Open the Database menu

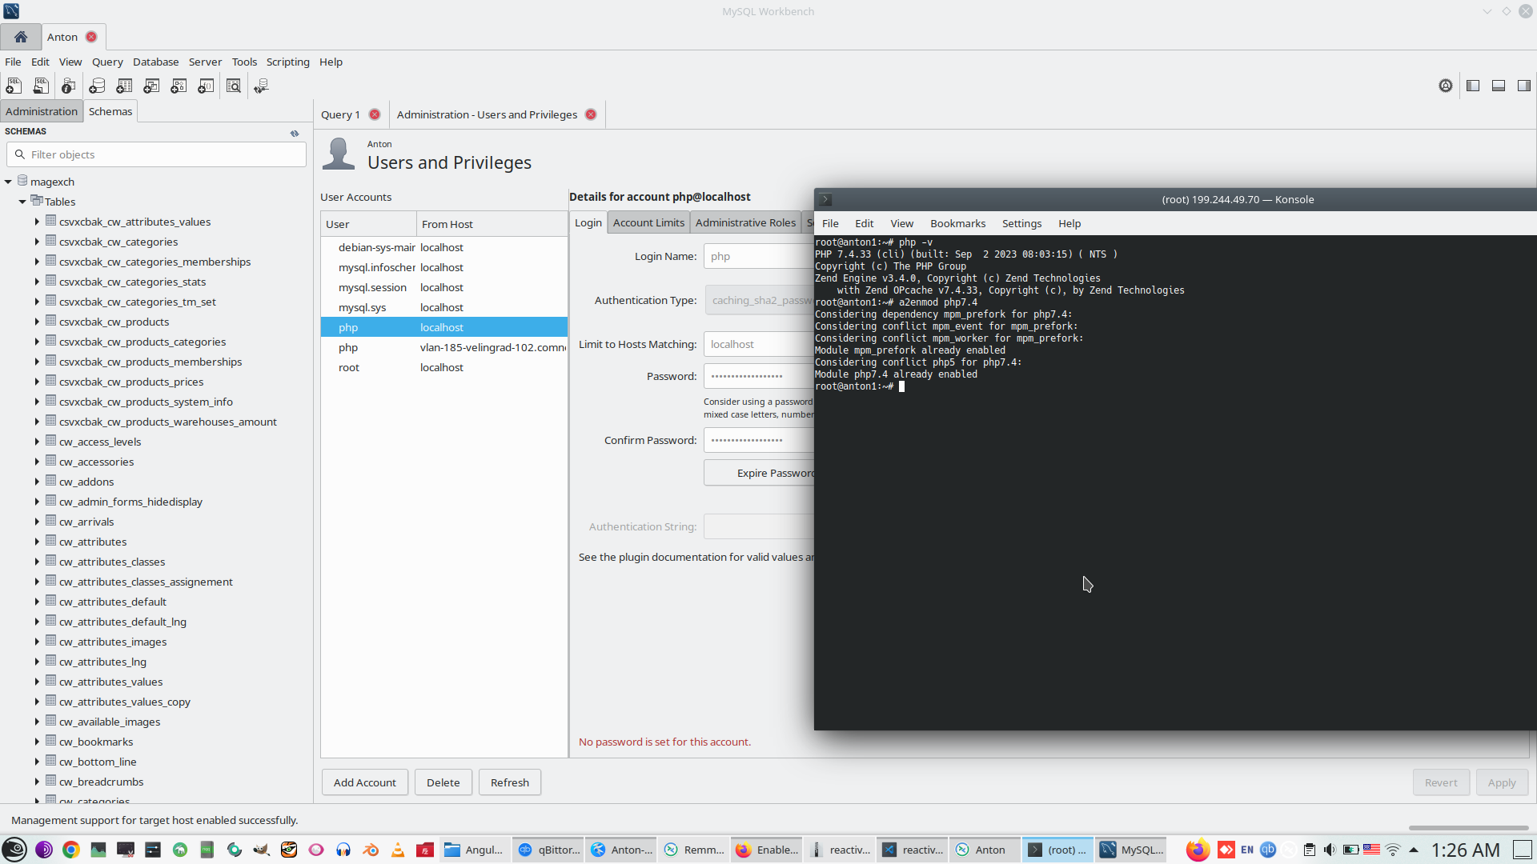(155, 62)
